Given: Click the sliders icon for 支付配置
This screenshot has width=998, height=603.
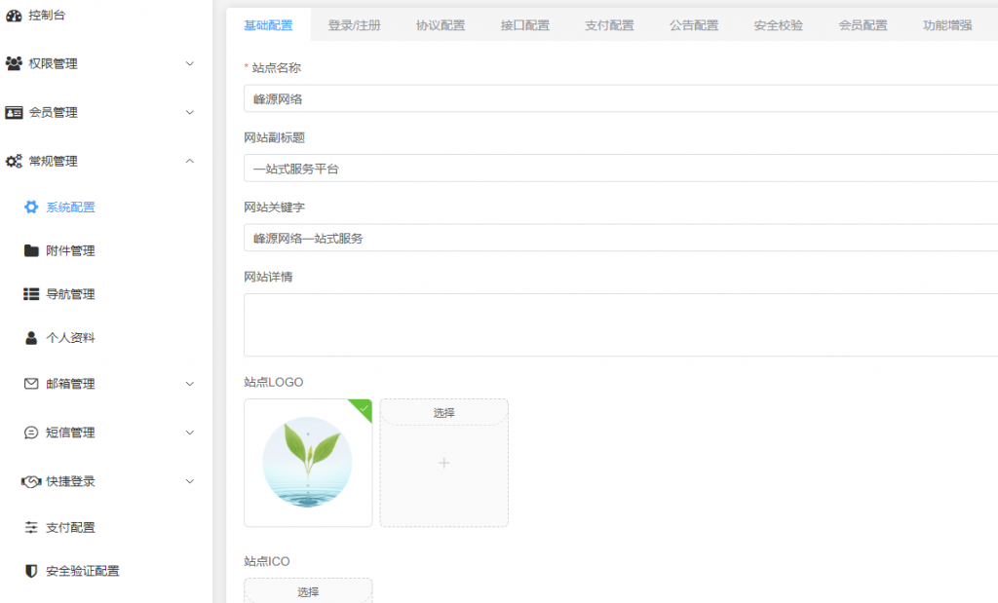Looking at the screenshot, I should point(31,527).
